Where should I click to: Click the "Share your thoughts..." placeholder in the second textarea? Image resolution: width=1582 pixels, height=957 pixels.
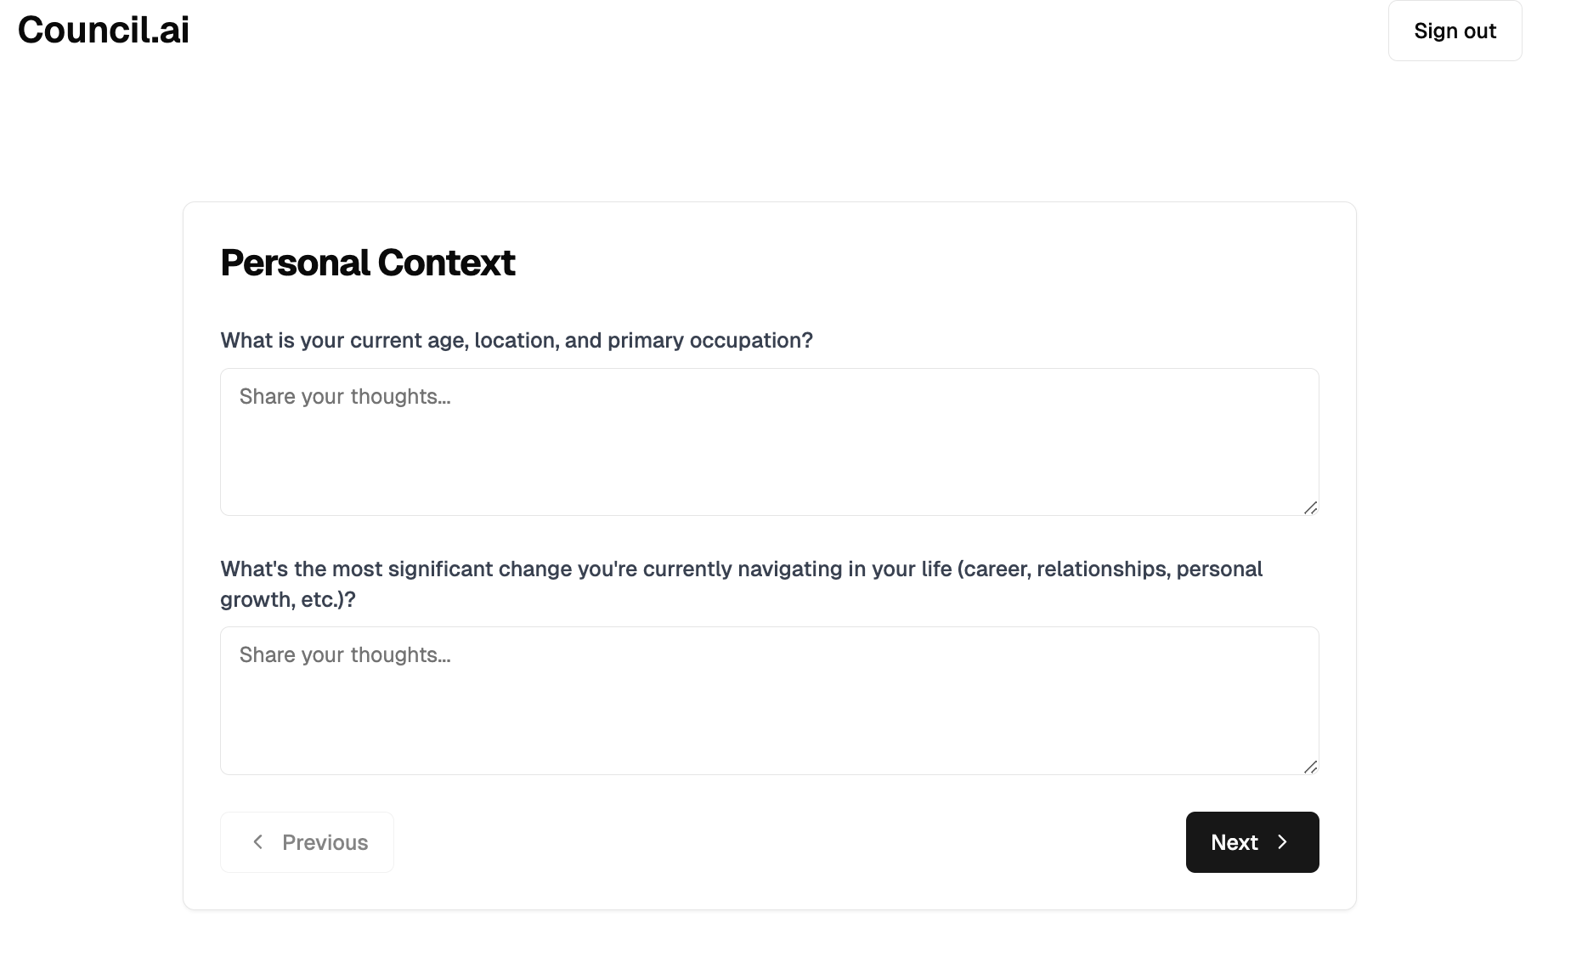[345, 655]
